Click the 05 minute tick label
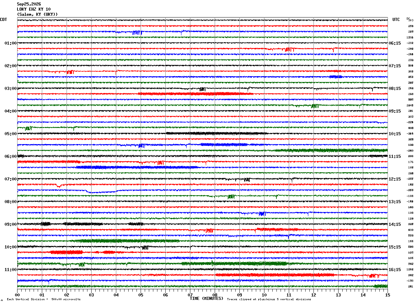 [x=141, y=295]
